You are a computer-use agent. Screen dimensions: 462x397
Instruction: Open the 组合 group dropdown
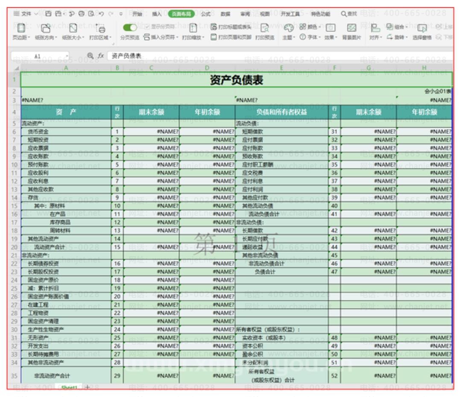397,27
